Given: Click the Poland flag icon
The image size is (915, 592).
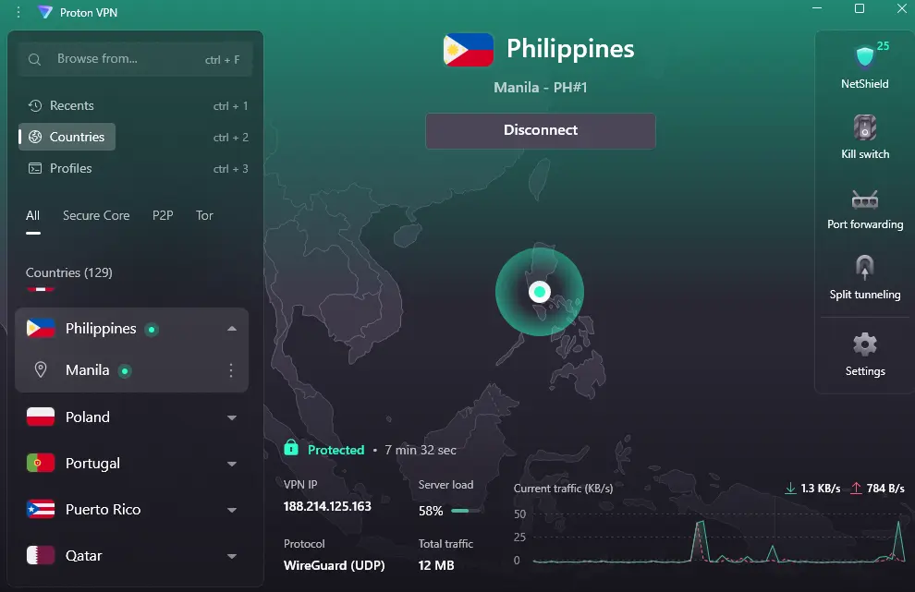Looking at the screenshot, I should (x=41, y=417).
